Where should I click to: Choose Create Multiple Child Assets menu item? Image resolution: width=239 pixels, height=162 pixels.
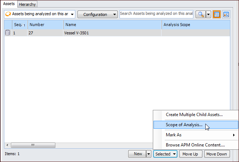pyautogui.click(x=196, y=115)
